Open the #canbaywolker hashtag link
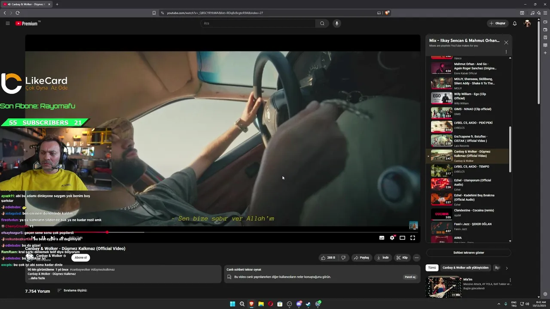Screen dimensions: 550x309 coord(80,270)
